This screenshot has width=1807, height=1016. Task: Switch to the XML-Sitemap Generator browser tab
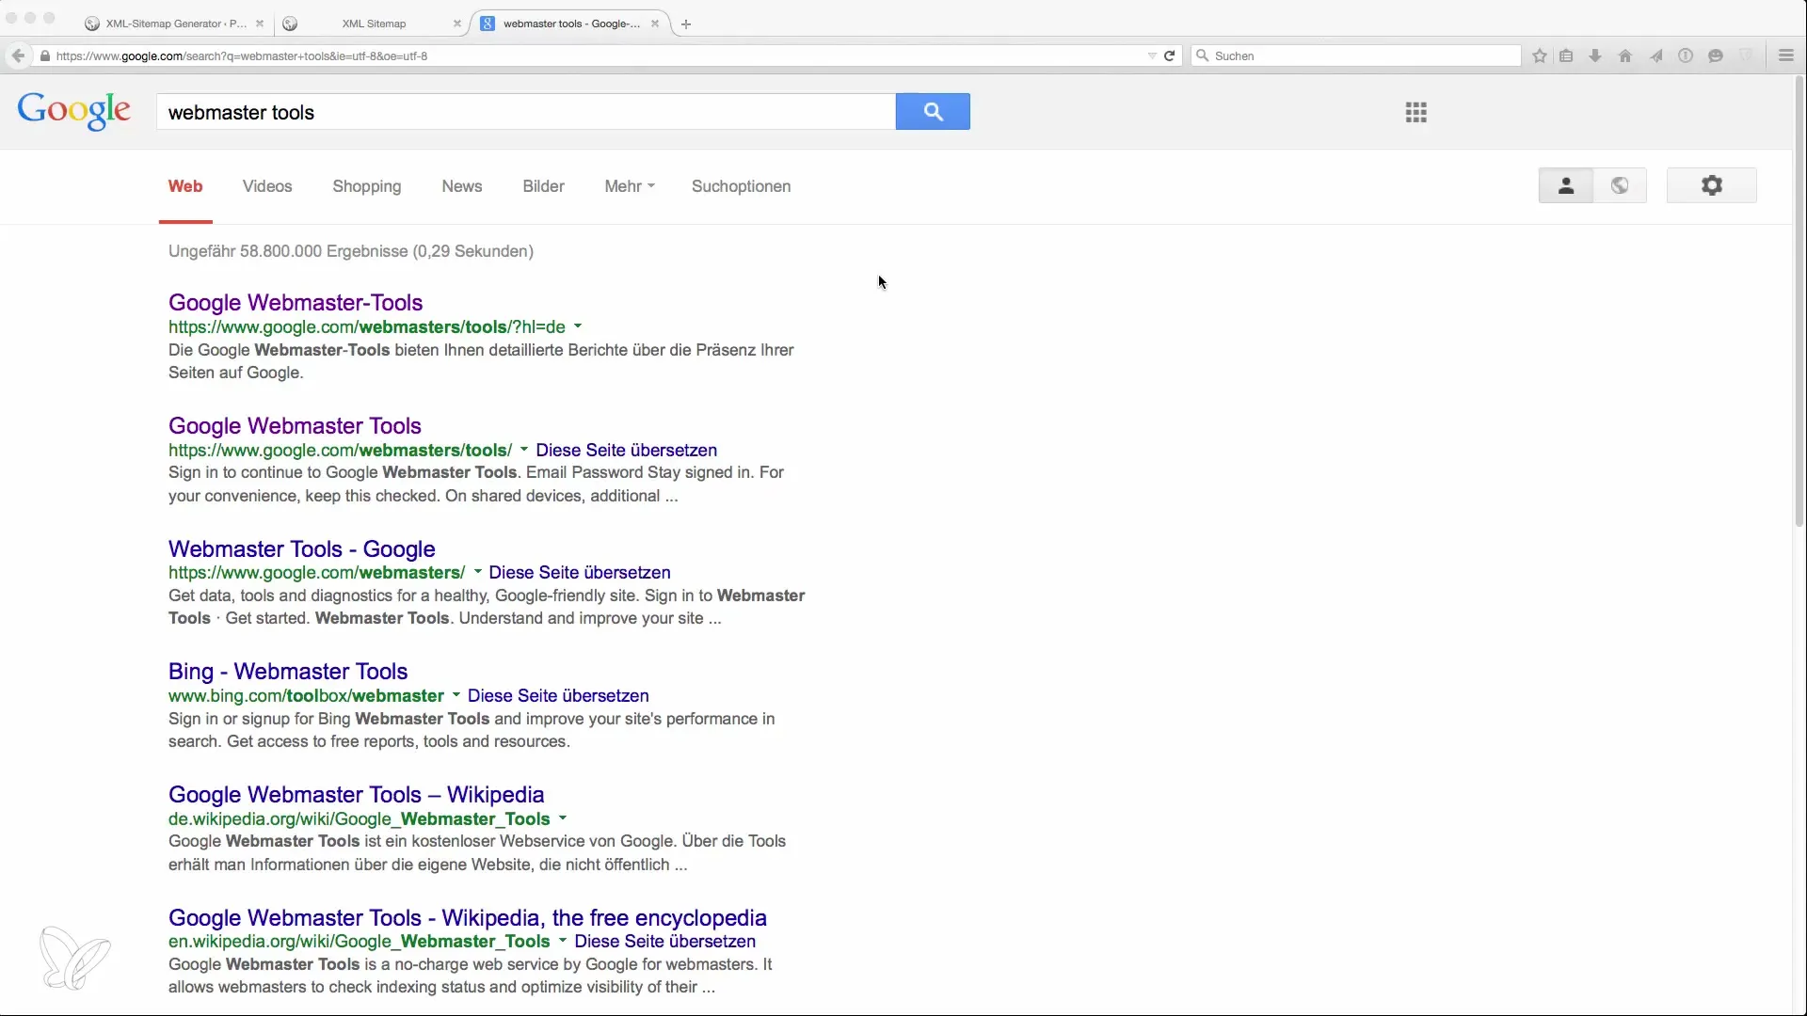(x=175, y=24)
